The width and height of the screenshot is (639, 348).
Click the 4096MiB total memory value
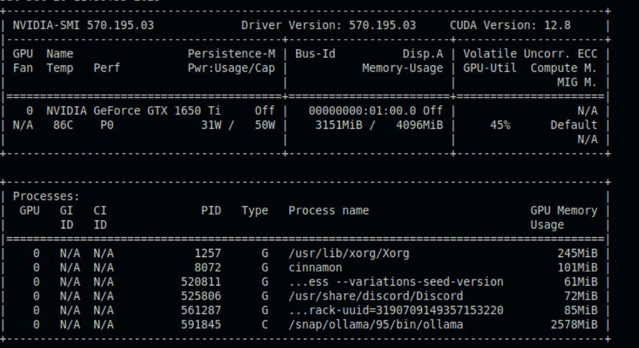[419, 125]
